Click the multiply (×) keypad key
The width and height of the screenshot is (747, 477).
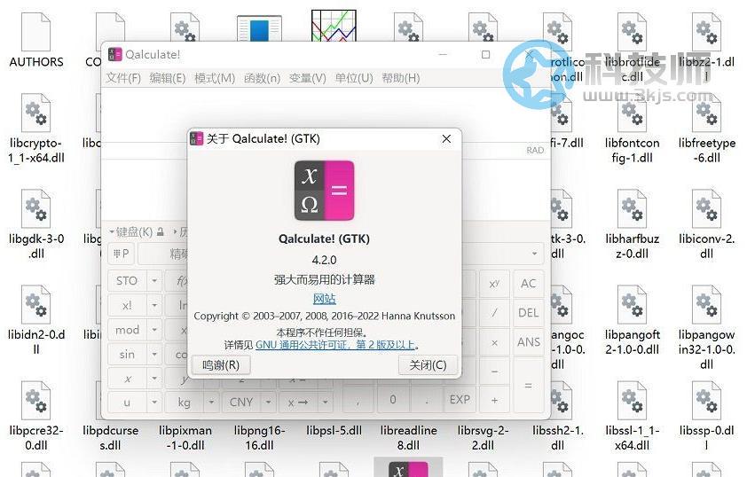[x=494, y=342]
